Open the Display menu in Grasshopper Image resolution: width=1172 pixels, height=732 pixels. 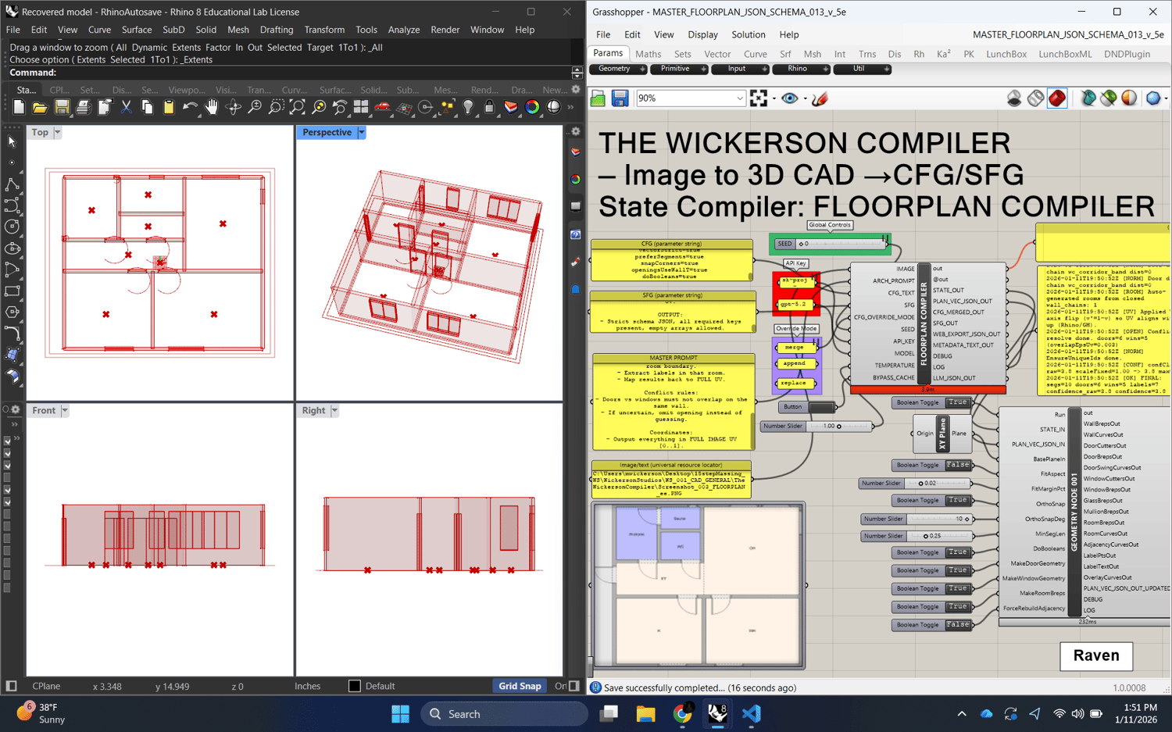[x=702, y=34]
